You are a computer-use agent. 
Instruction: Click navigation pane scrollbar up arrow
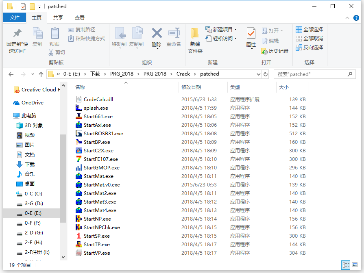[x=63, y=85]
